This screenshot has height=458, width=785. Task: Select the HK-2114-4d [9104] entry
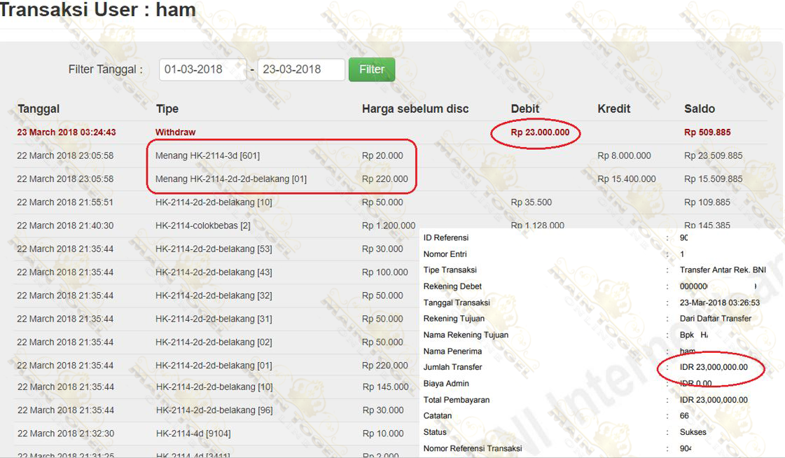click(x=193, y=433)
